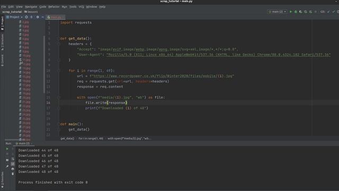The height and width of the screenshot is (191, 339).
Task: Hide the Project panel with minus icon
Action: click(42, 17)
